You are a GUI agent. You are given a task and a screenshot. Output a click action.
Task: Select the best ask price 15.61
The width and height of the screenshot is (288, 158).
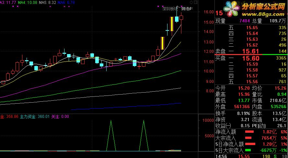(x=250, y=51)
